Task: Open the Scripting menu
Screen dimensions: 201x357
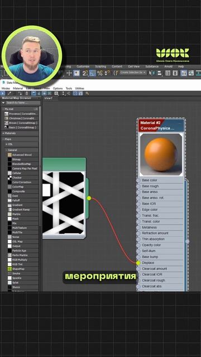Action: [100, 66]
